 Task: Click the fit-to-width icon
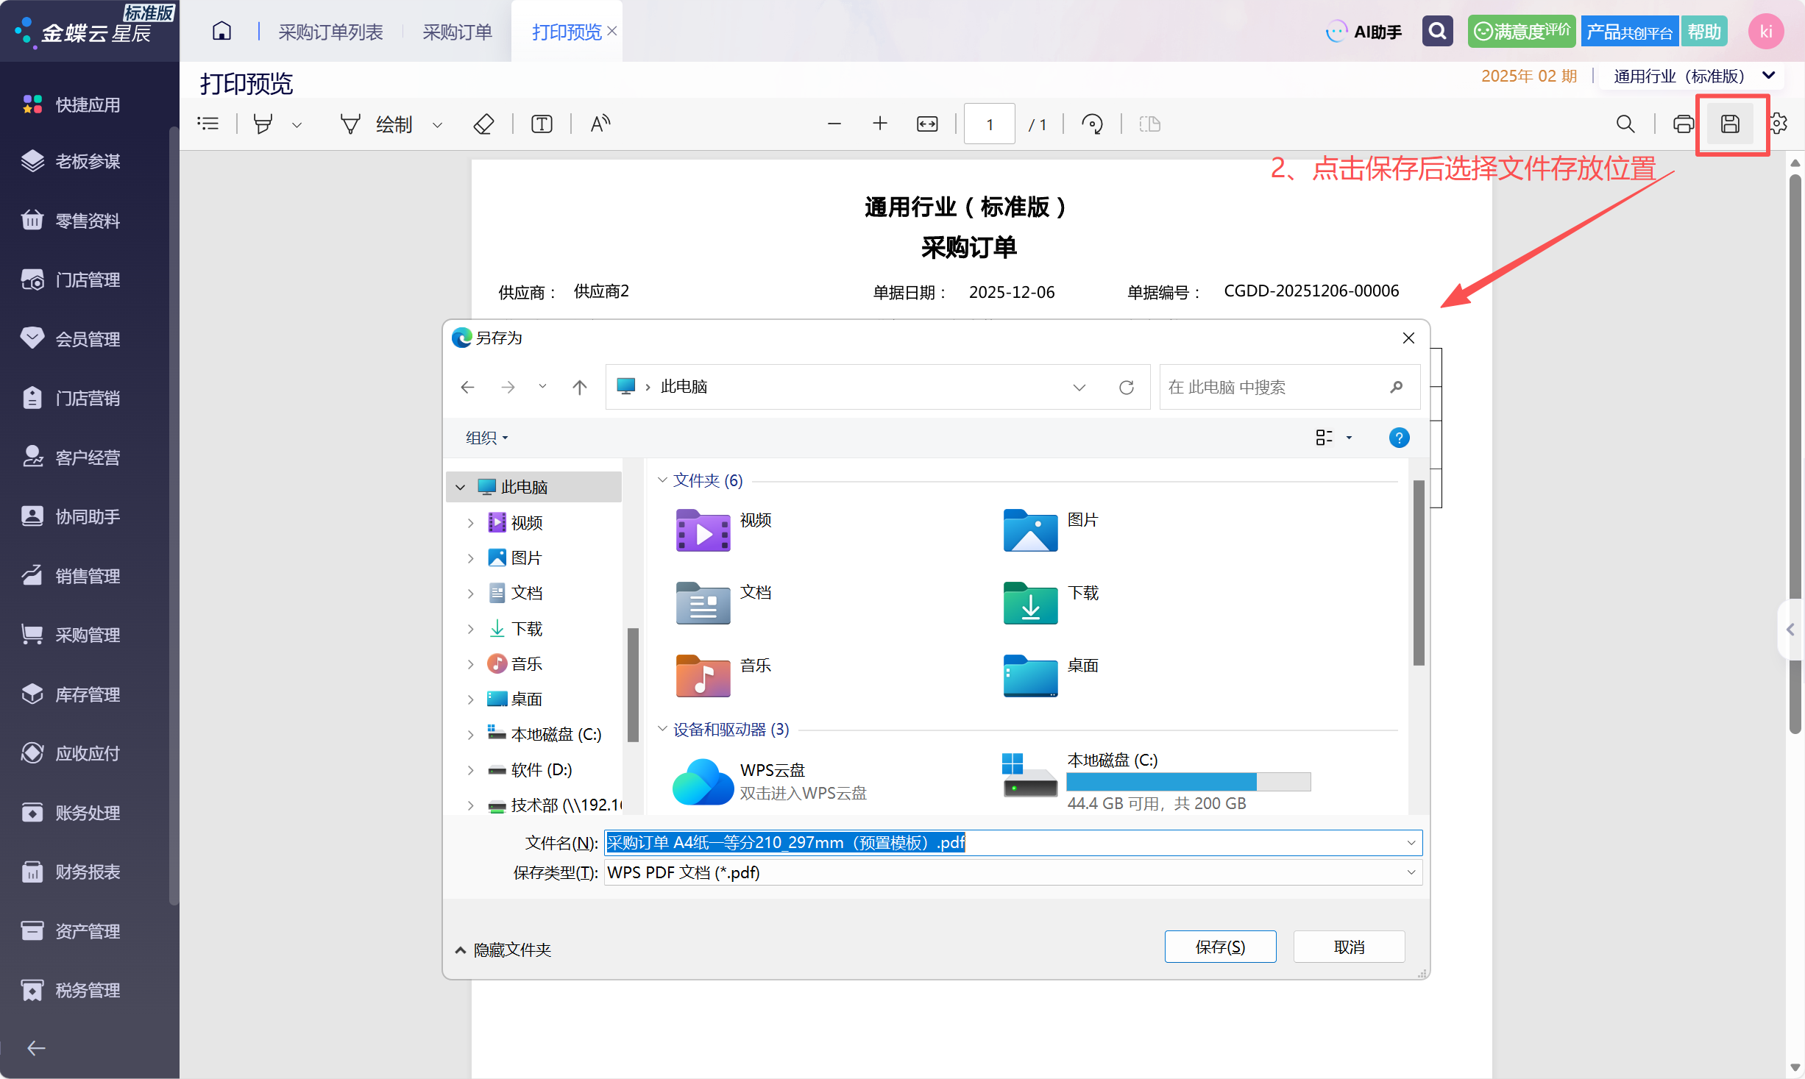pyautogui.click(x=927, y=124)
